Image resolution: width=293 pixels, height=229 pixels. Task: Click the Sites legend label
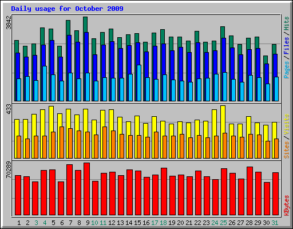pyautogui.click(x=286, y=150)
